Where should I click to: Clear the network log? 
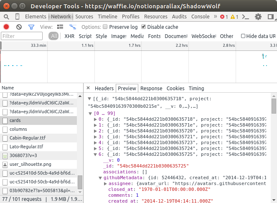pos(19,27)
